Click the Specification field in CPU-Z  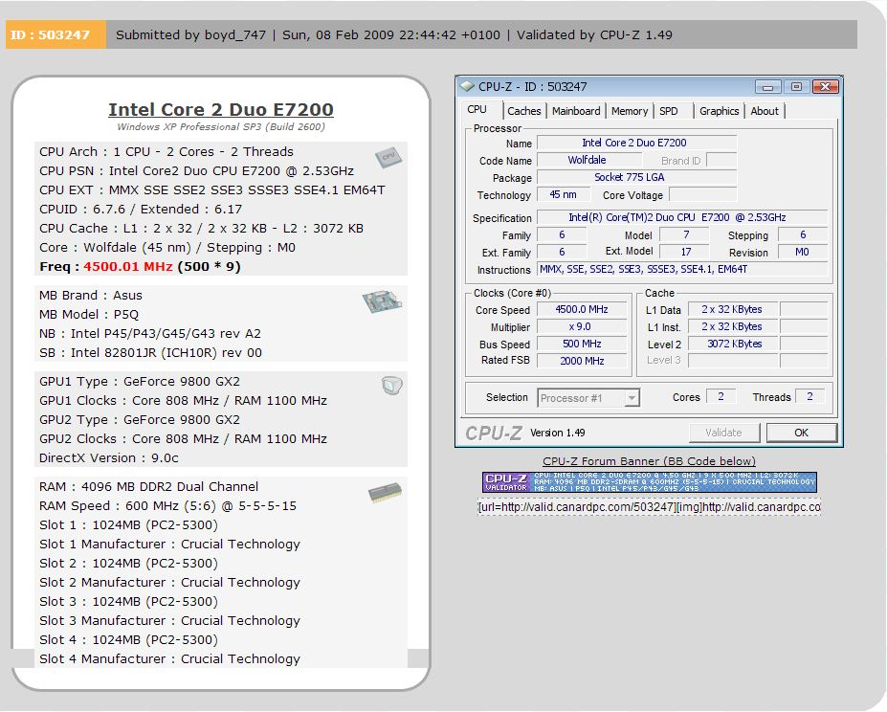coord(681,217)
